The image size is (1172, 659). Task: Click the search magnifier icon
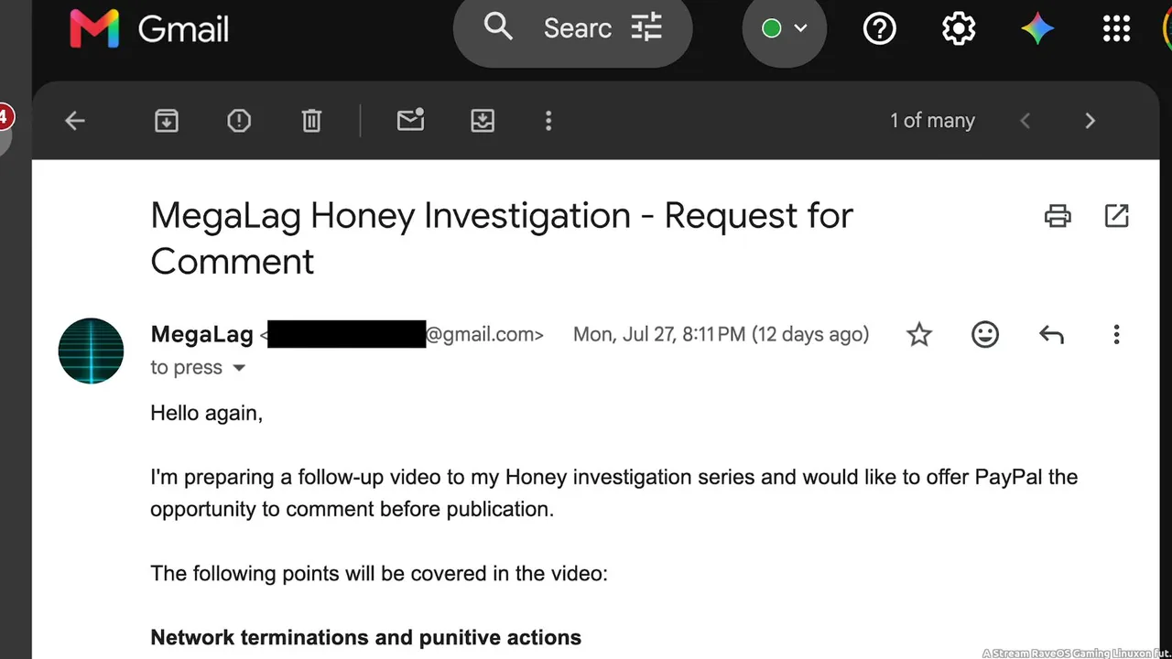[498, 27]
